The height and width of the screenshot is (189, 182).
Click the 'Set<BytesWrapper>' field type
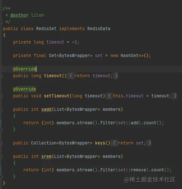[x=71, y=55]
